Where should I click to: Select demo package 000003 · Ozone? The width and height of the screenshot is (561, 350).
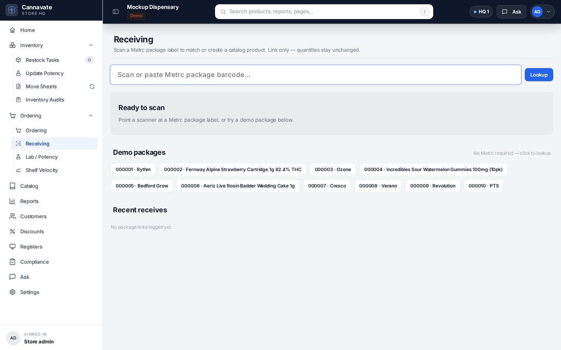[x=333, y=170]
